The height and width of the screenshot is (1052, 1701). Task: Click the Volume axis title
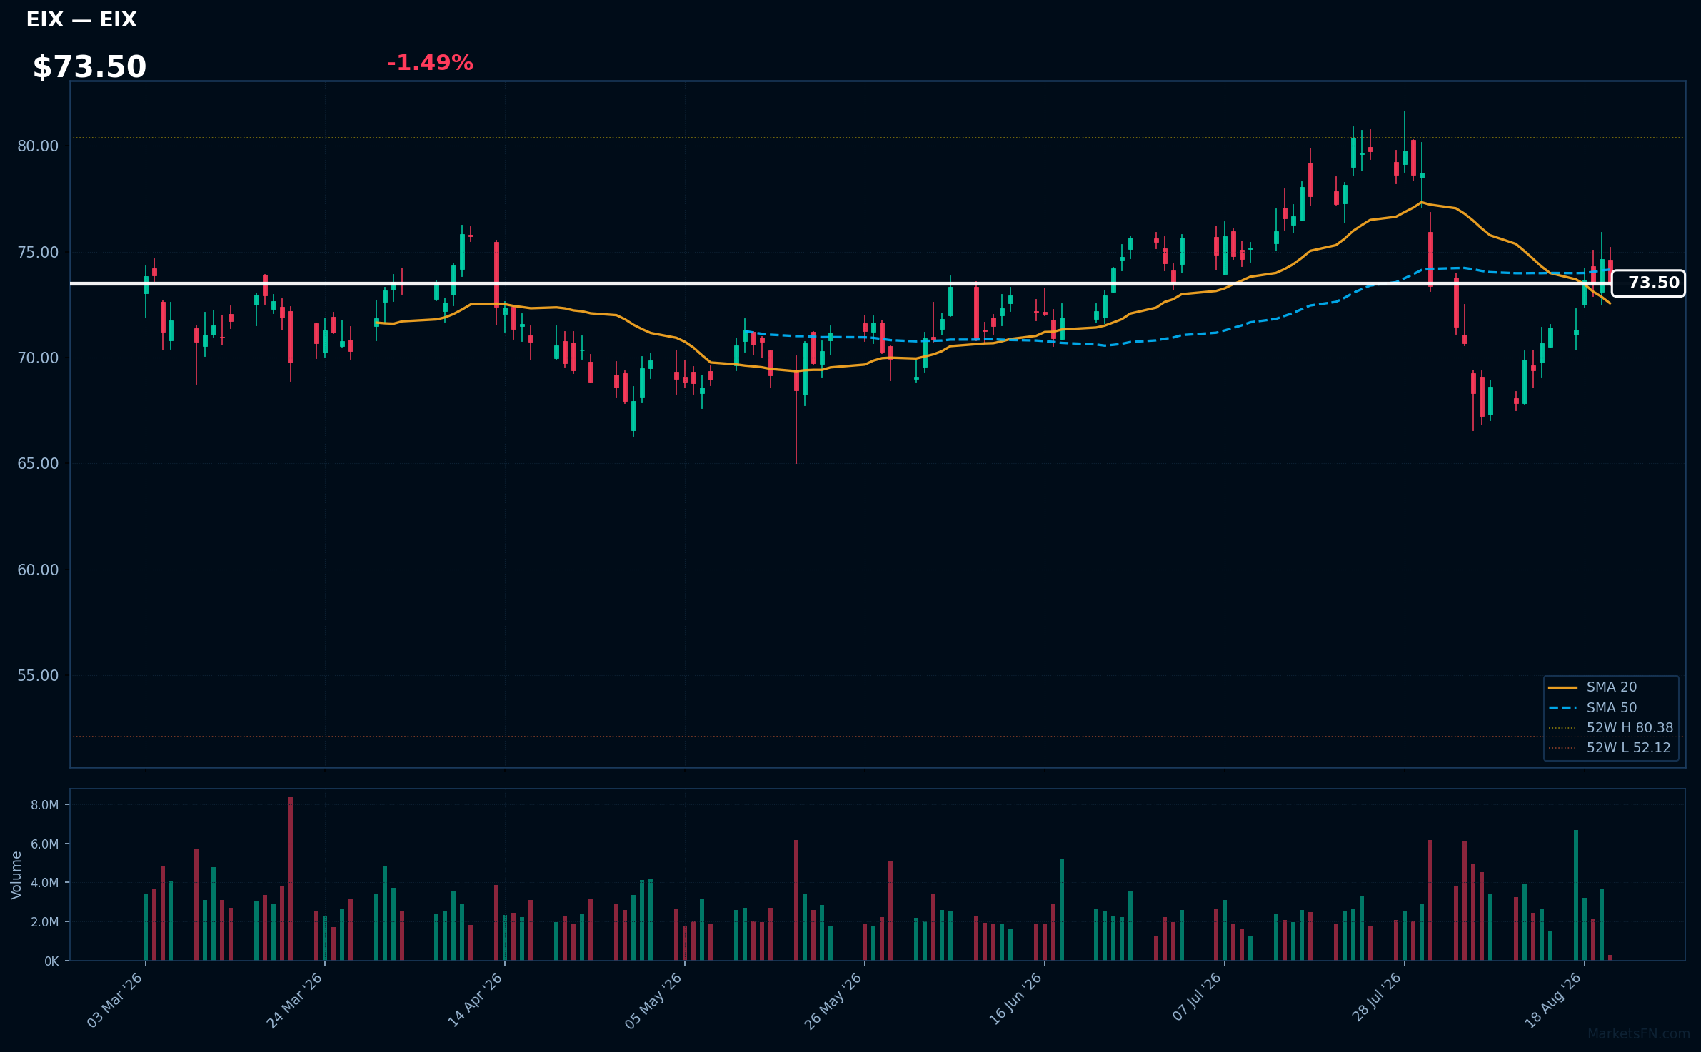(x=16, y=875)
